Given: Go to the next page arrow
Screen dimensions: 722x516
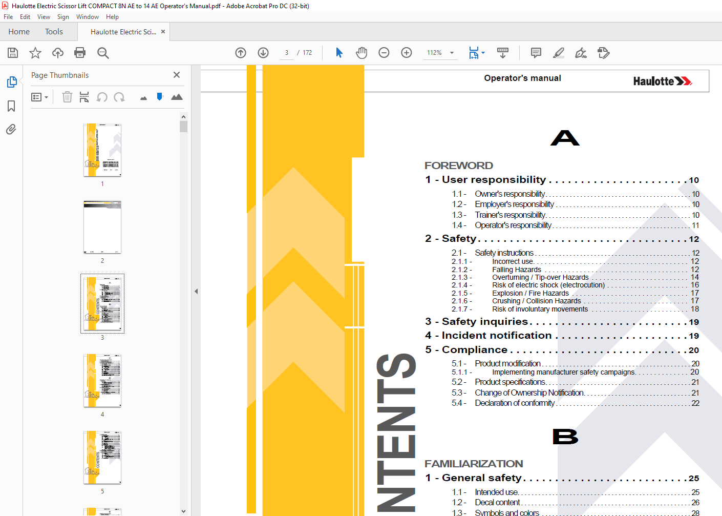Looking at the screenshot, I should coord(263,53).
